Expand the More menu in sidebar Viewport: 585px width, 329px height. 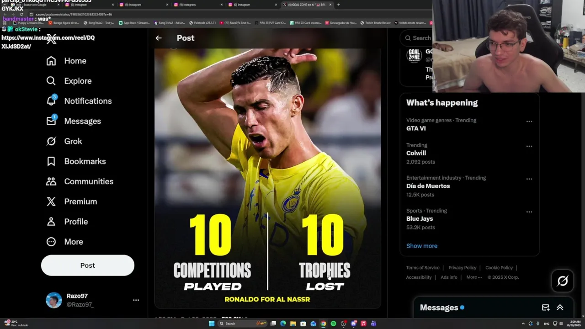point(64,242)
